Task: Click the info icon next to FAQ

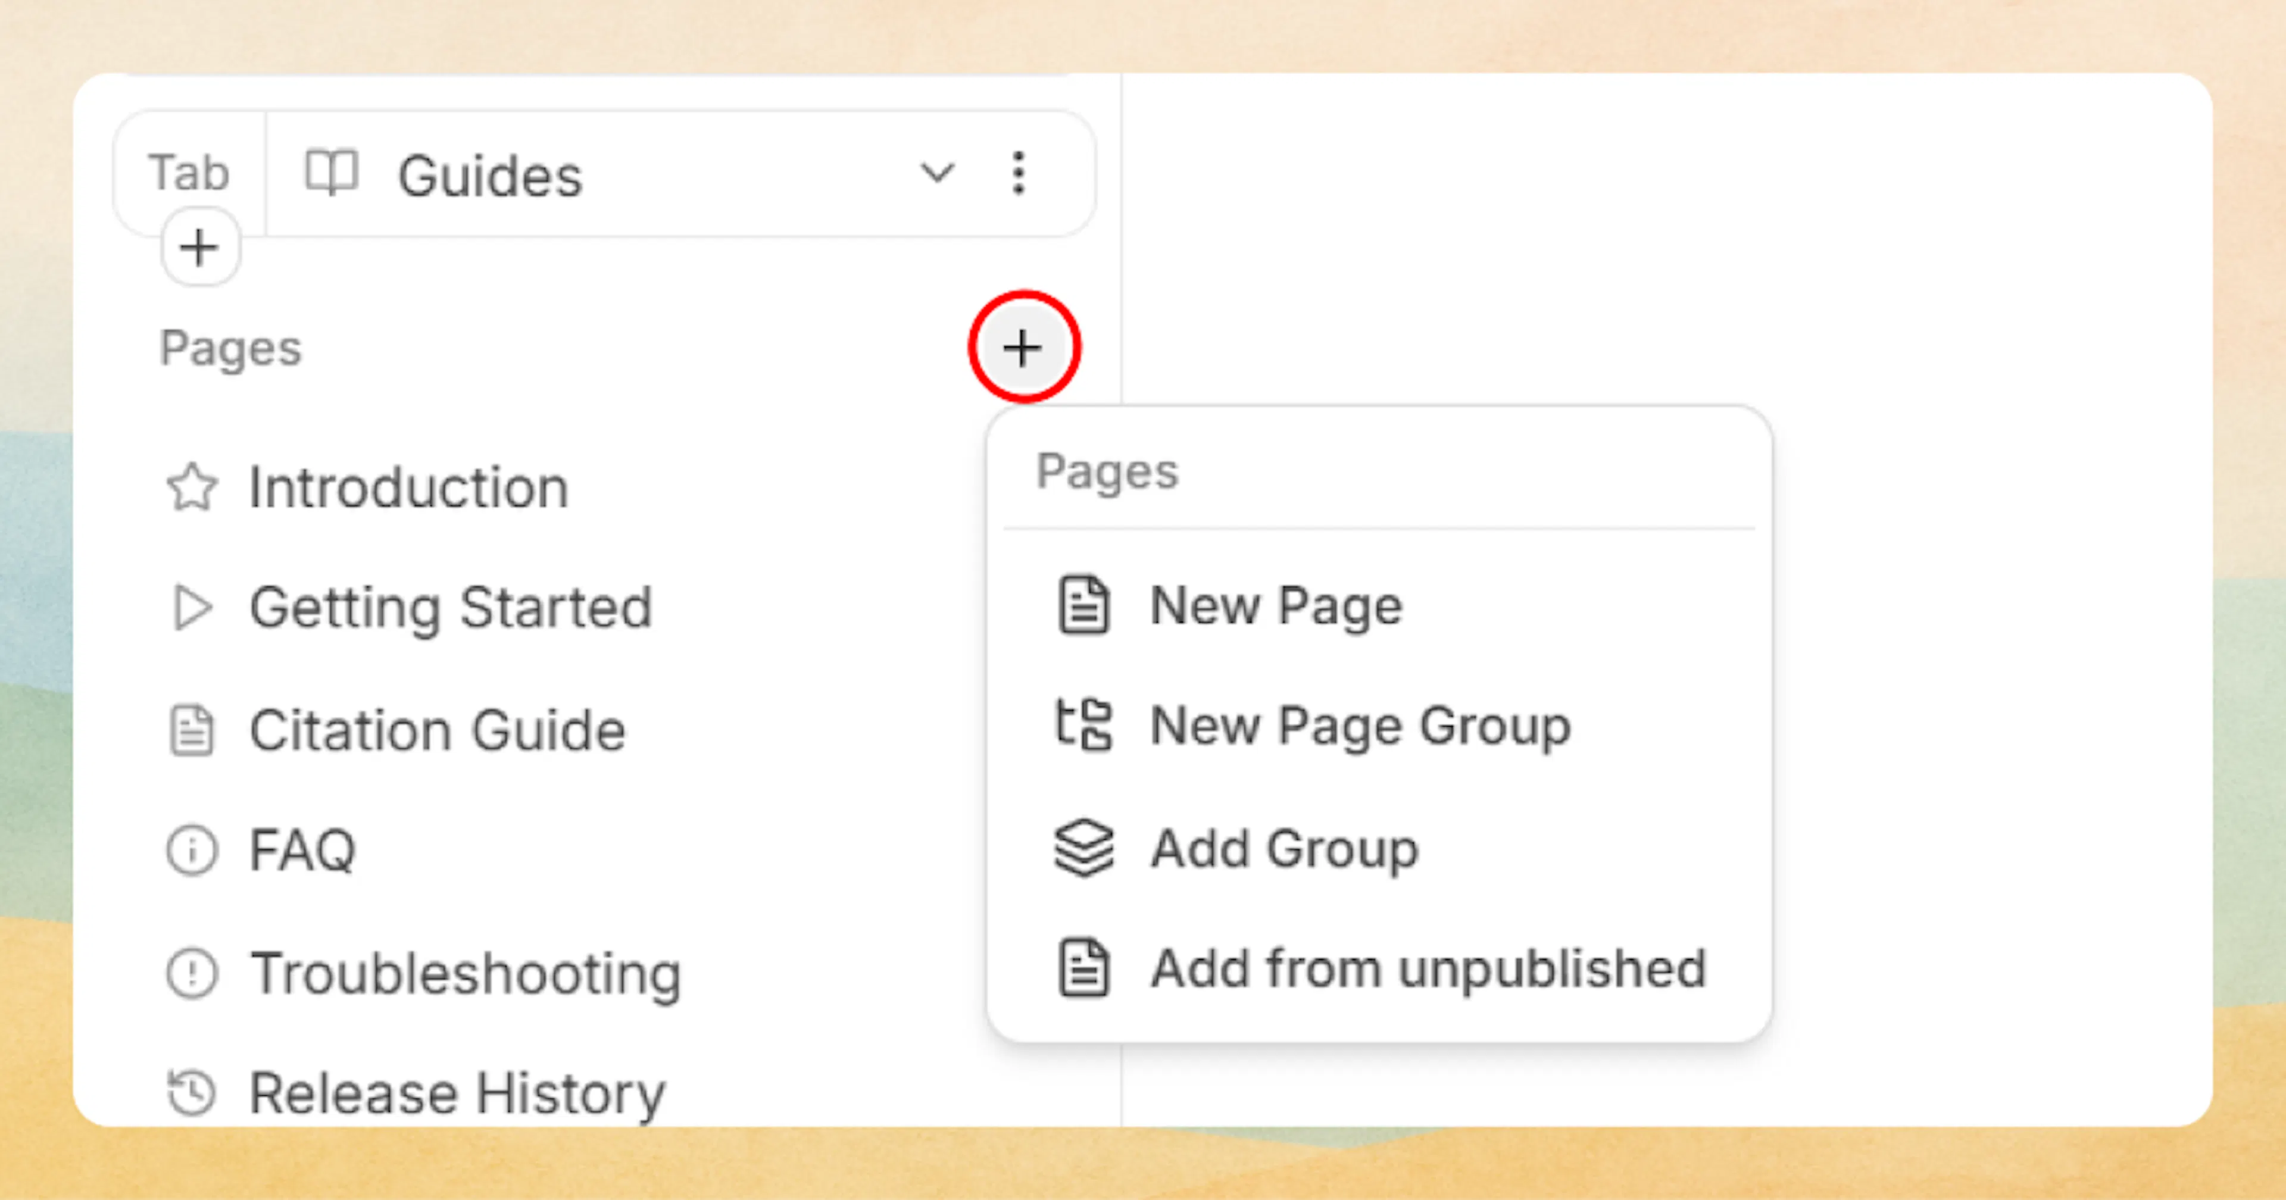Action: point(192,850)
